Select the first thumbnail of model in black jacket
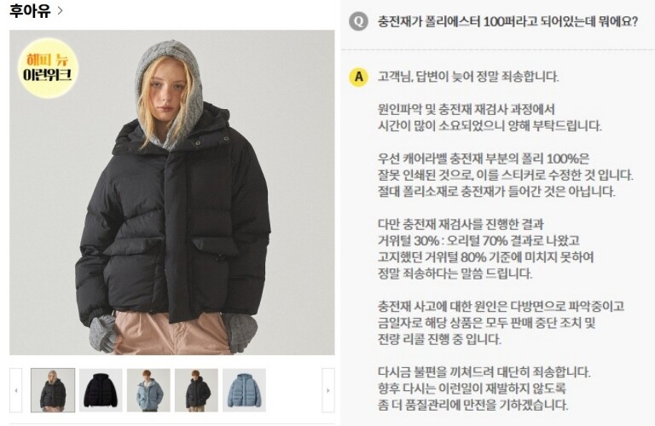 [x=53, y=390]
